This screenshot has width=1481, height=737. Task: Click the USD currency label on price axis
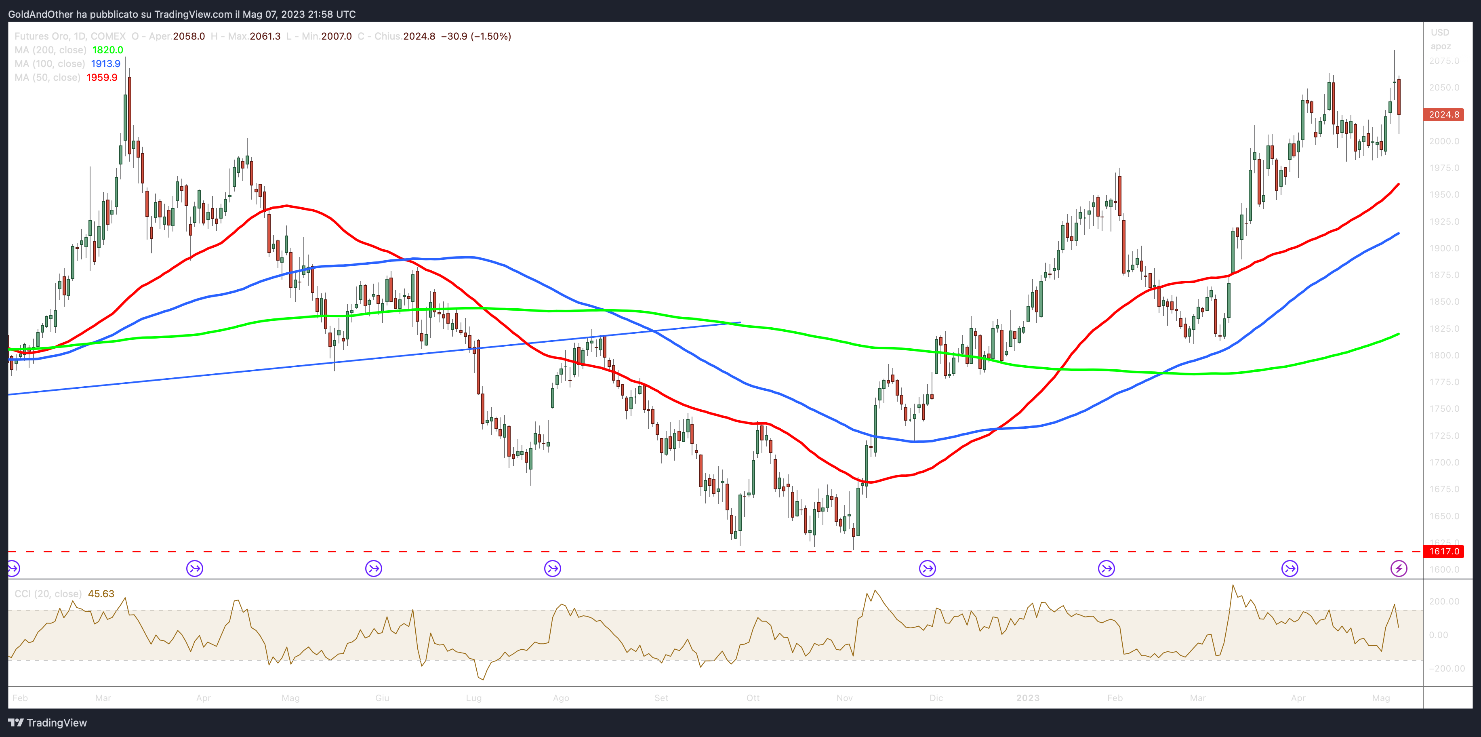(x=1440, y=32)
